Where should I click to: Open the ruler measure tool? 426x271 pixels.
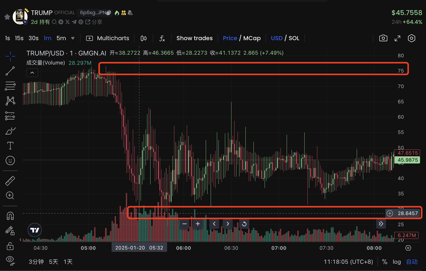(10, 181)
